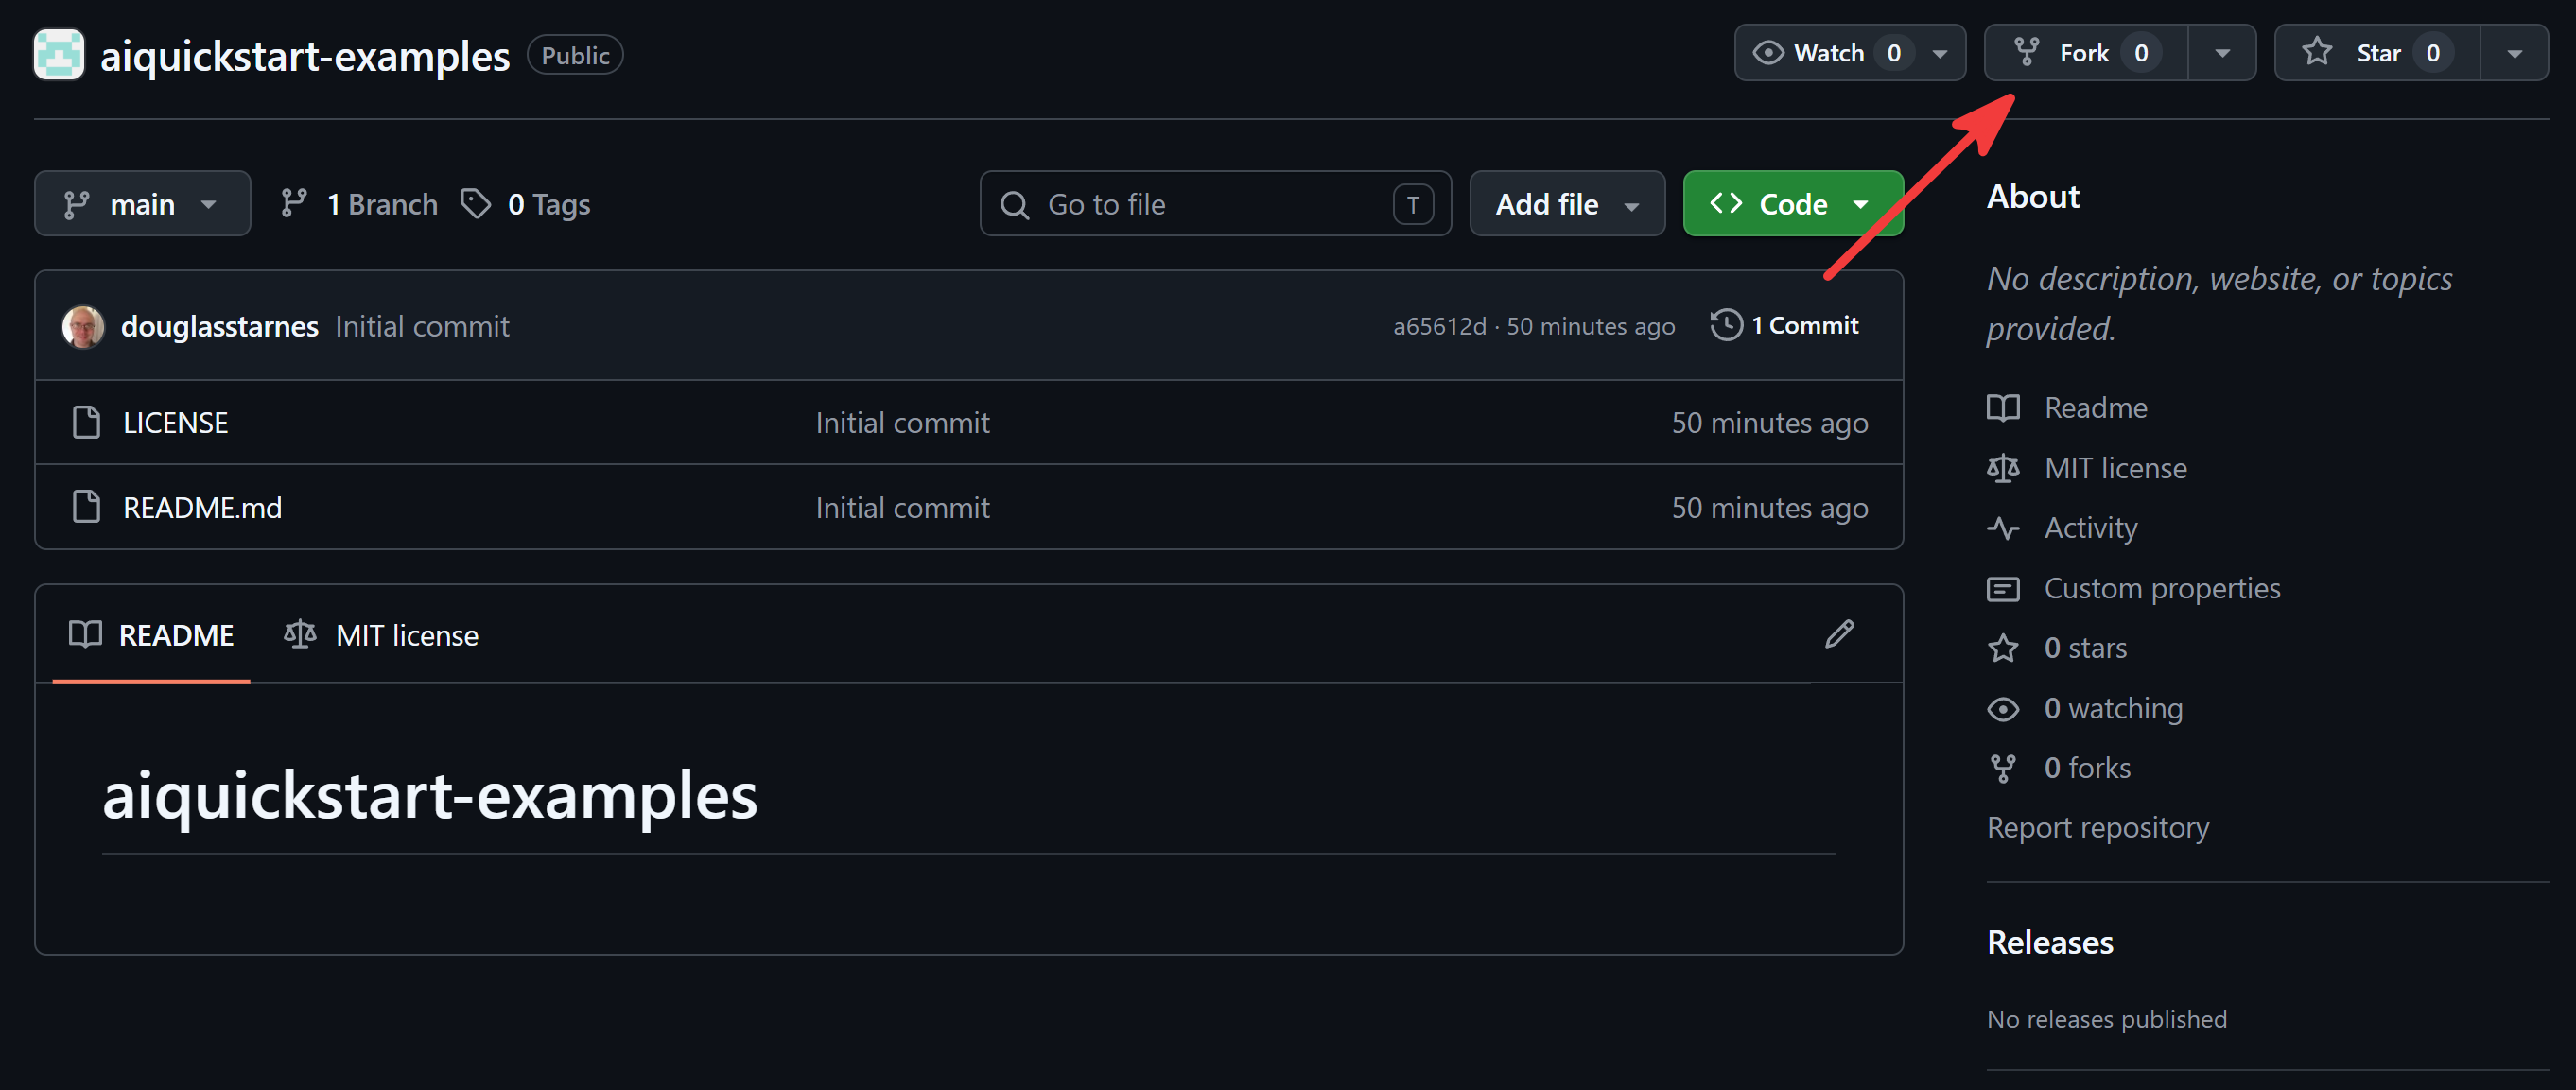2576x1090 pixels.
Task: Click the magnifier icon in Go to file
Action: 1015,205
